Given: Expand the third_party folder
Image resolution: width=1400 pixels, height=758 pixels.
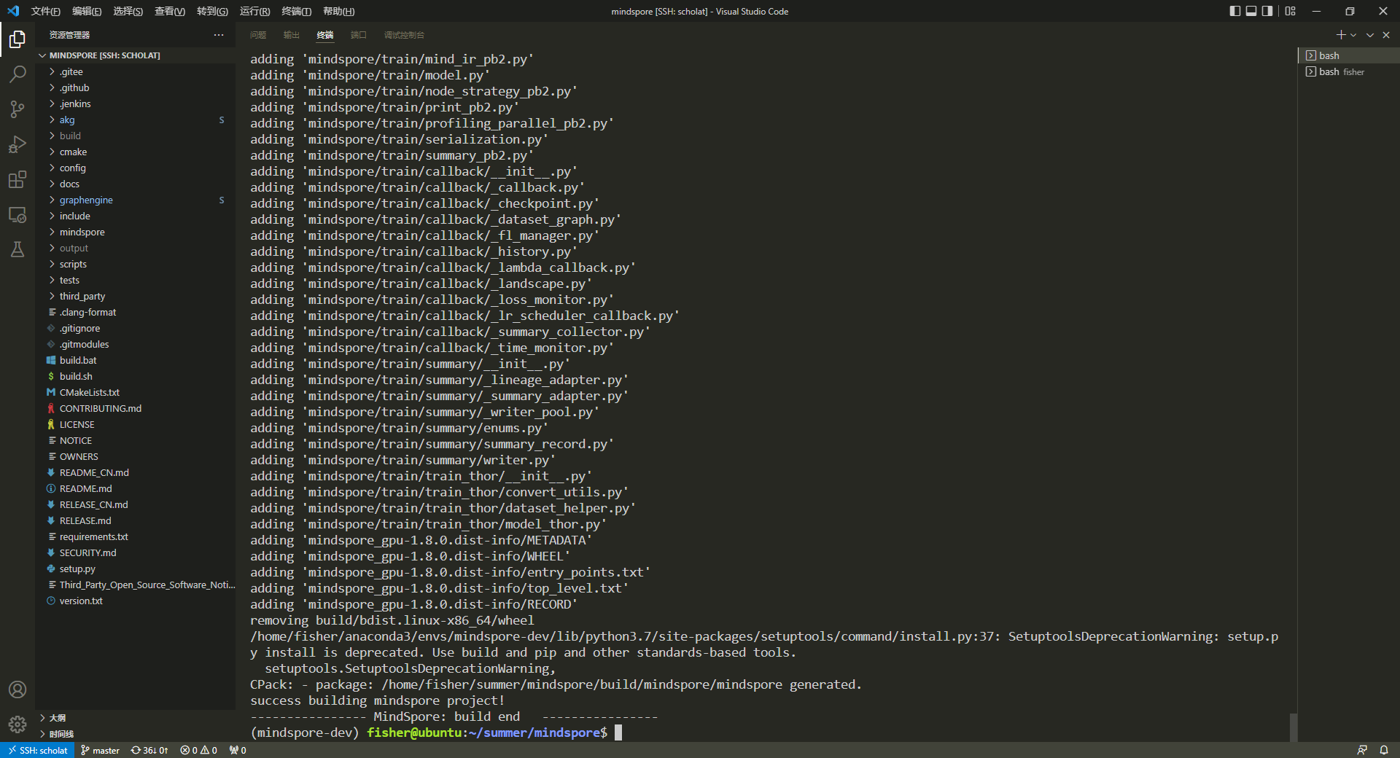Looking at the screenshot, I should tap(136, 296).
